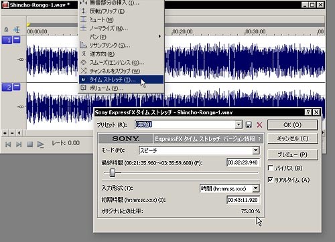Select channel 2 number button

(x=7, y=88)
